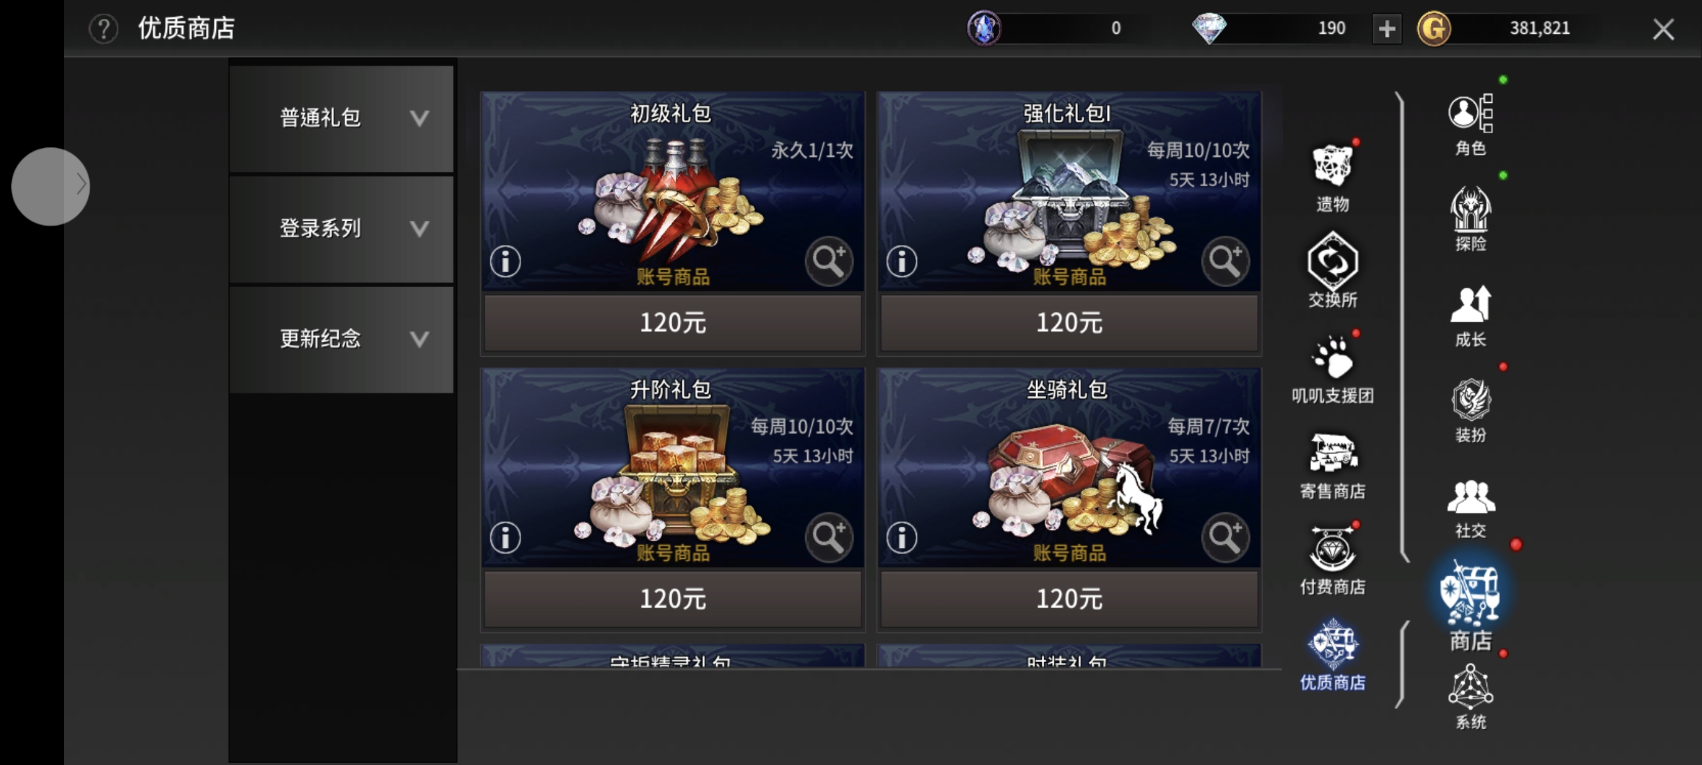The width and height of the screenshot is (1702, 765).
Task: Magnify the 坐骑礼包 package preview
Action: point(1225,537)
